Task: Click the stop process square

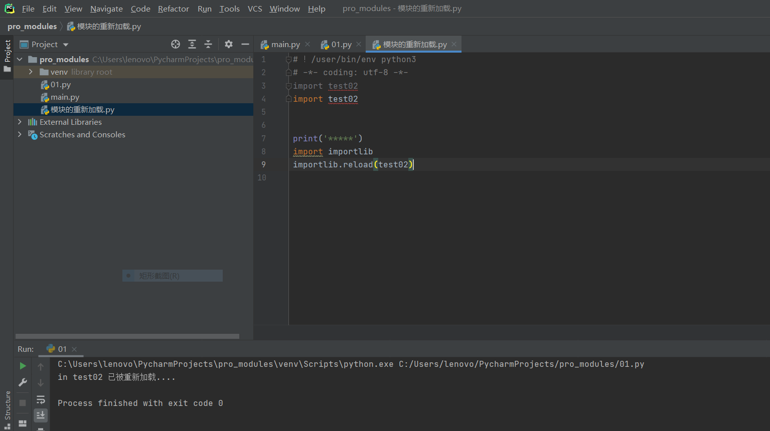Action: tap(23, 403)
